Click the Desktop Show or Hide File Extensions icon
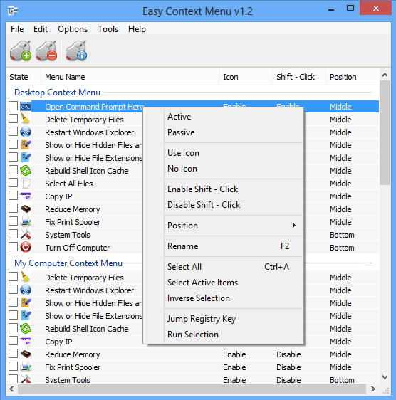The height and width of the screenshot is (400, 396). coord(26,157)
